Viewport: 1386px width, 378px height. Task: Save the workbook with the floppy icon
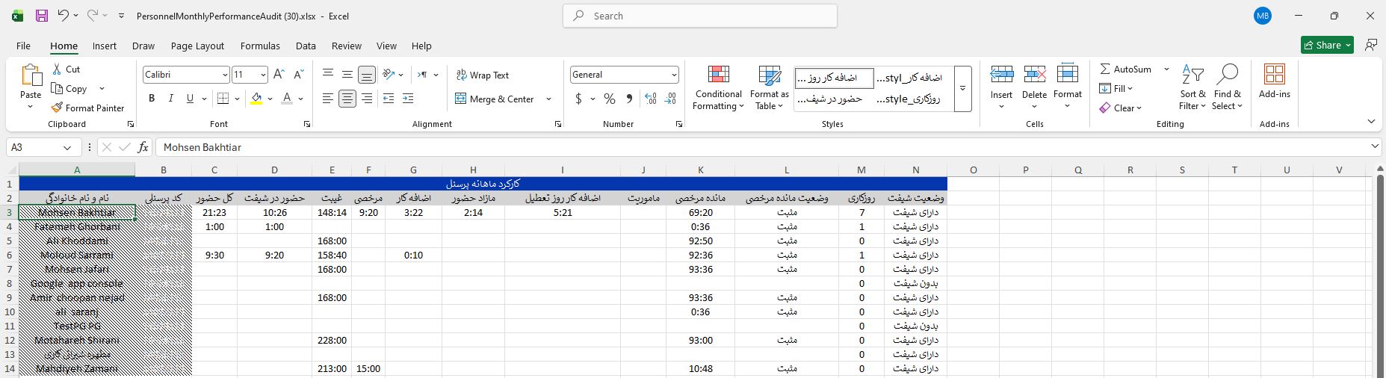point(42,16)
